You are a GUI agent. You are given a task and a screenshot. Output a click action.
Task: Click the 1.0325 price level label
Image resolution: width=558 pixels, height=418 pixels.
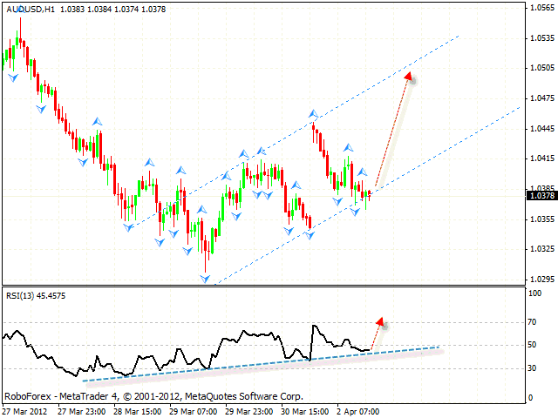(542, 249)
